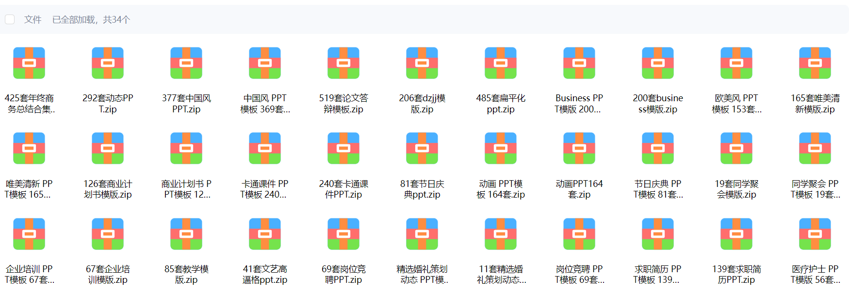Click the 67套企业培训模版.zip archive icon

tap(108, 234)
